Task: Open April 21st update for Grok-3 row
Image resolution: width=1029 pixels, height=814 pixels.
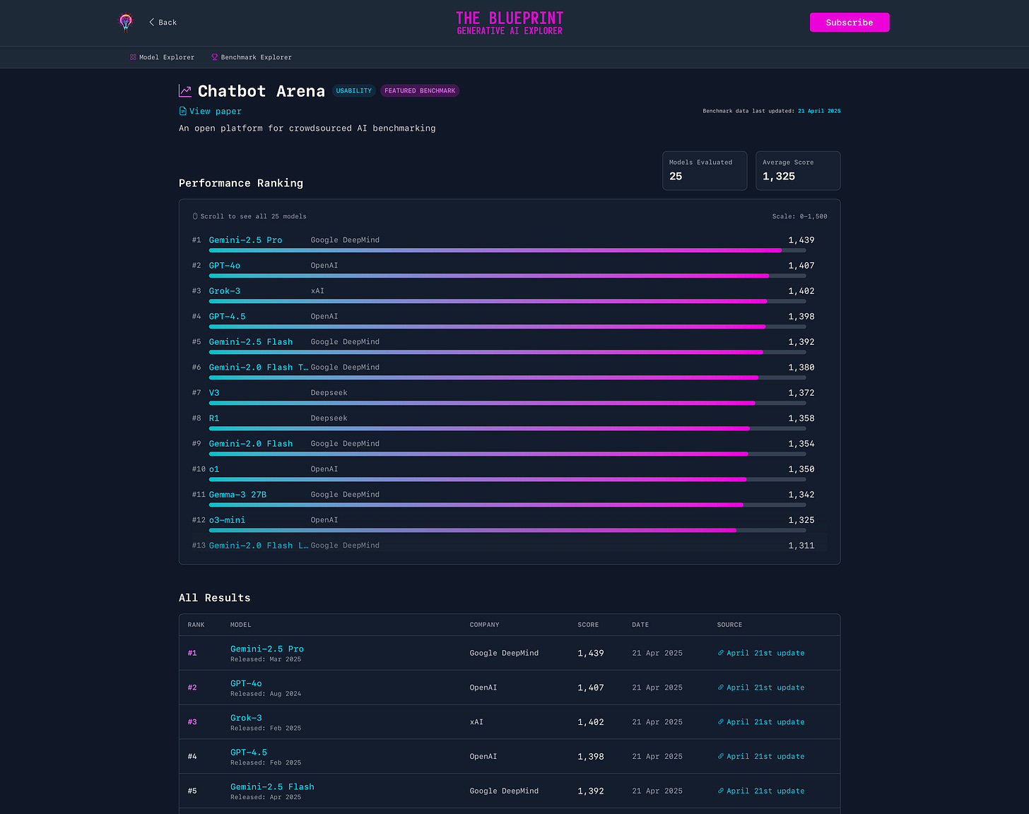Action: coord(761,722)
